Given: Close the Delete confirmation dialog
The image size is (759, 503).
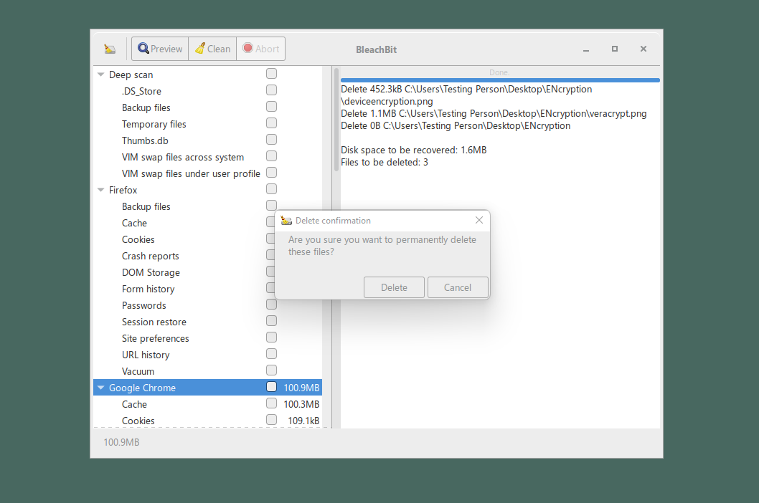Looking at the screenshot, I should (479, 220).
